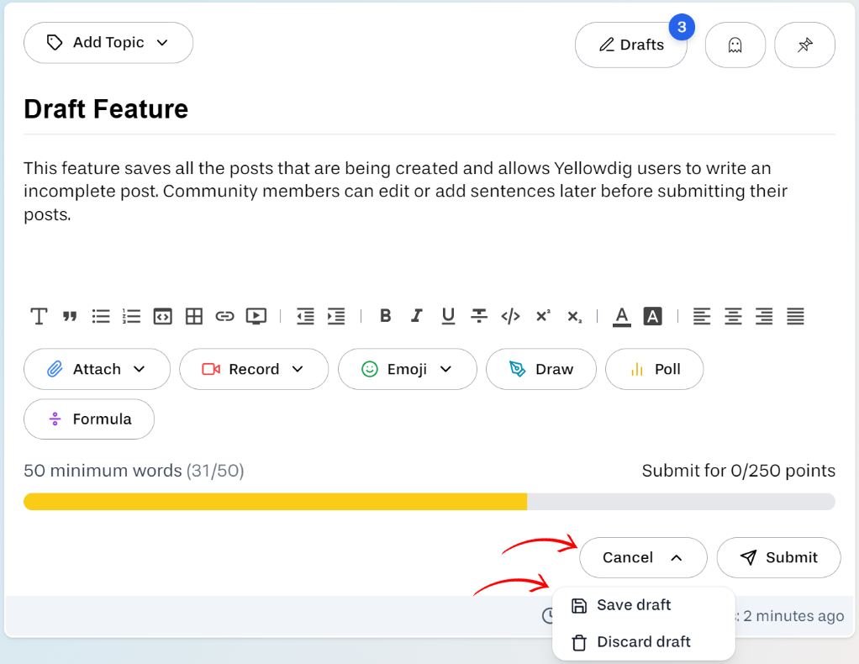Toggle underline formatting

[x=448, y=316]
